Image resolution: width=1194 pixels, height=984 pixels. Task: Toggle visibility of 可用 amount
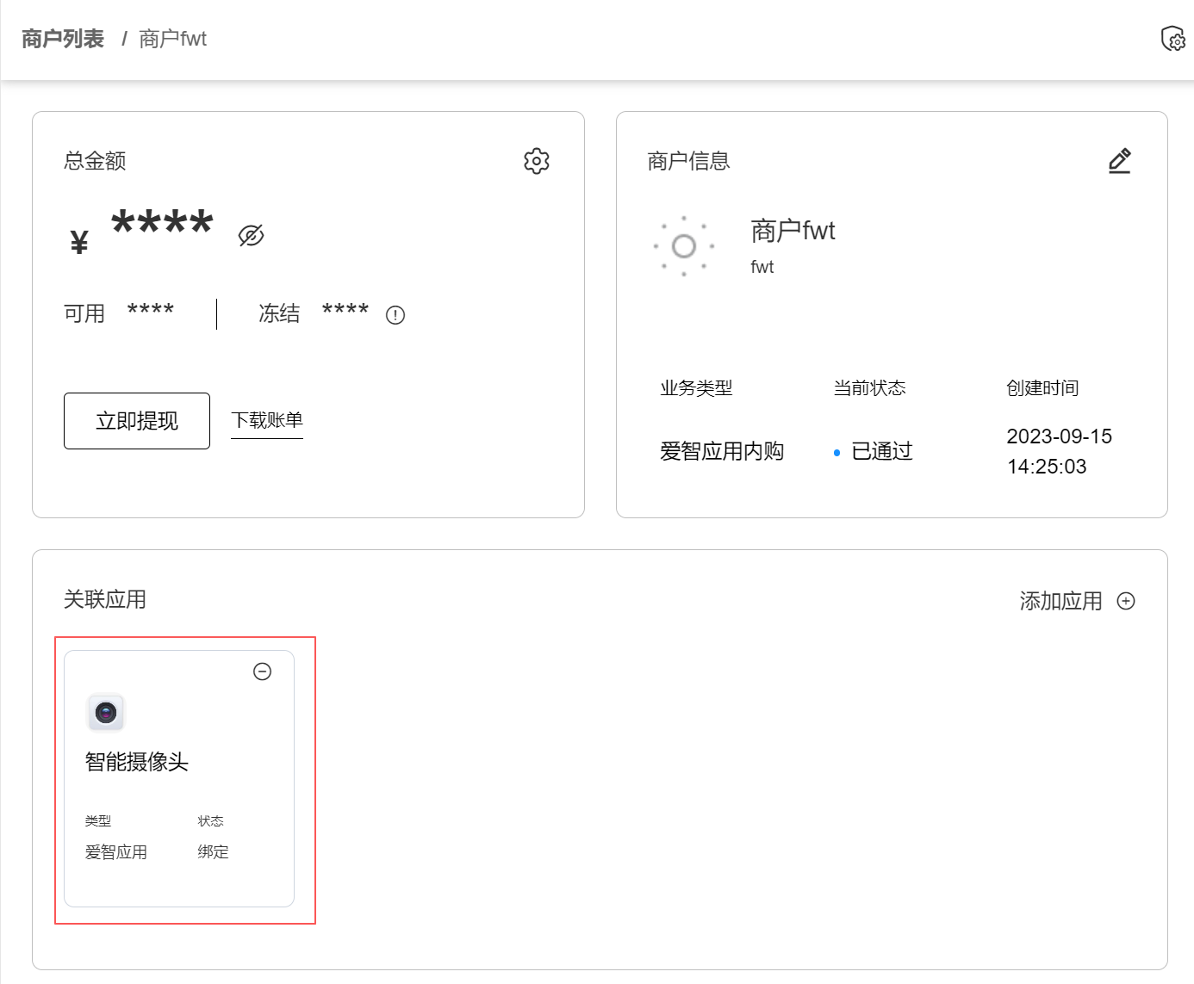(151, 312)
